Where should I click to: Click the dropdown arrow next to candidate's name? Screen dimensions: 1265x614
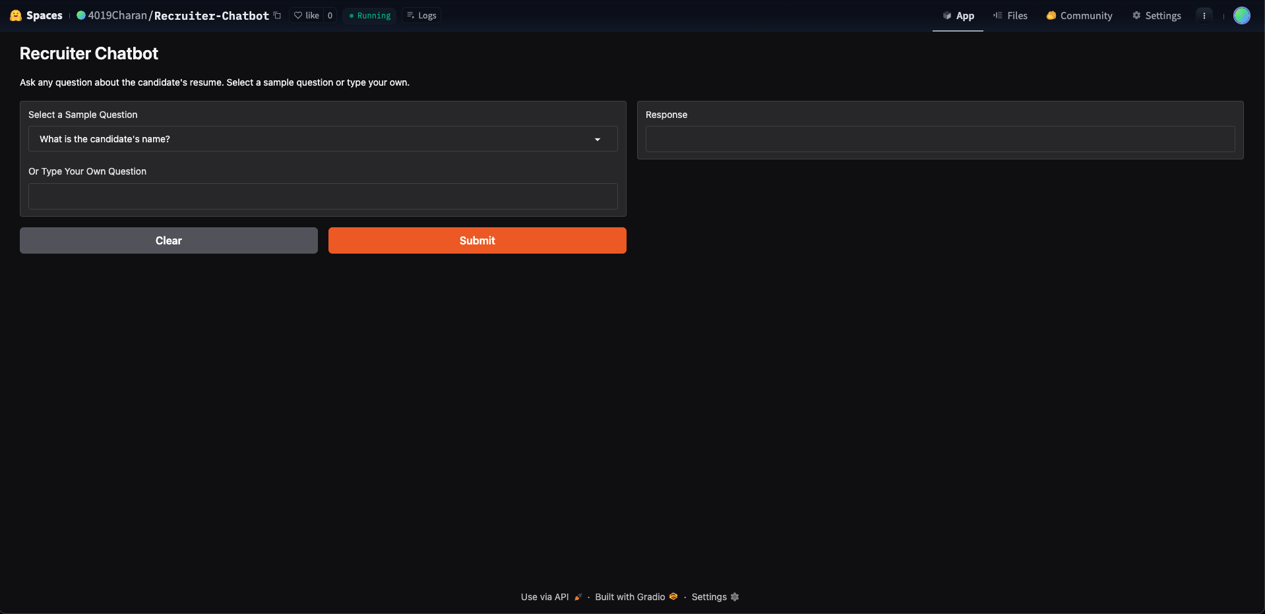[x=598, y=139]
